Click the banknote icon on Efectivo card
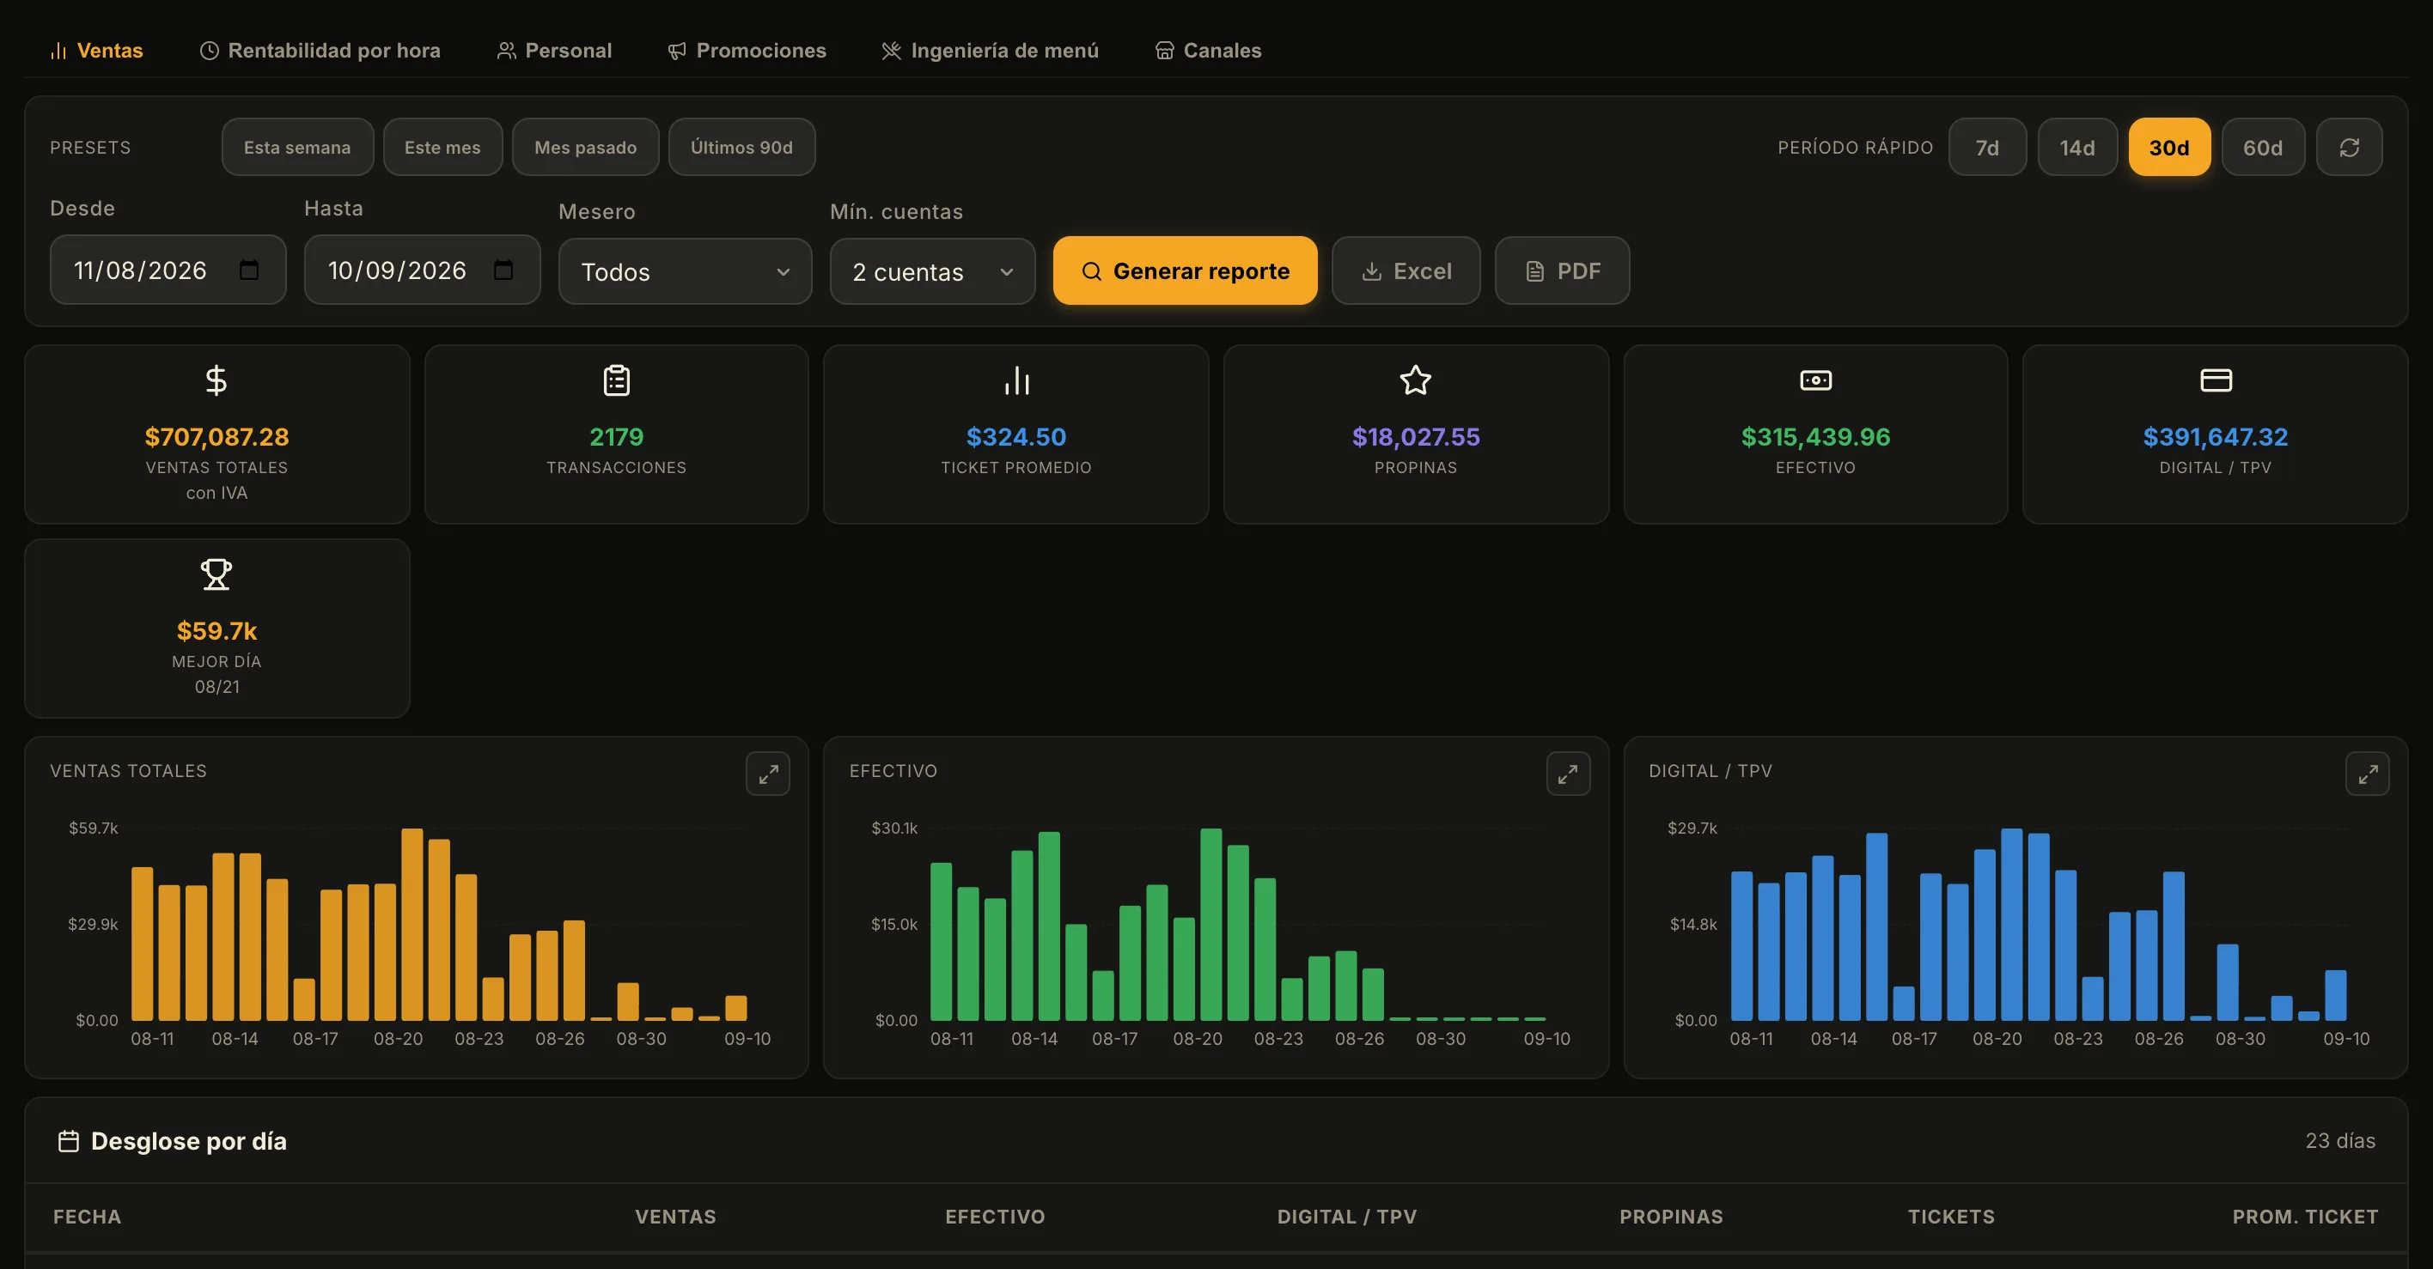Viewport: 2433px width, 1269px height. point(1815,379)
